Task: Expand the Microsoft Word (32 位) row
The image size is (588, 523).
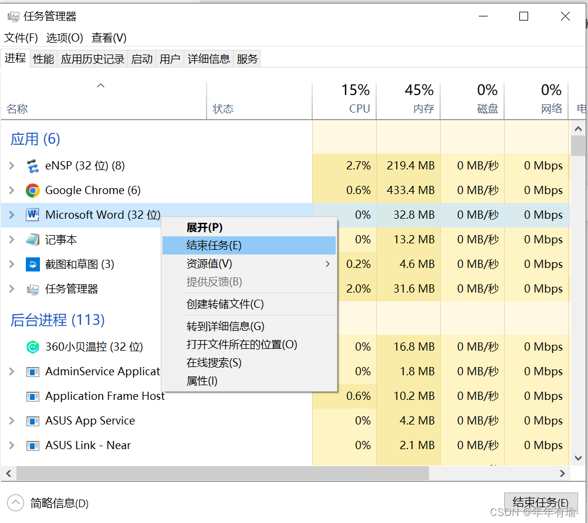Action: pos(12,215)
